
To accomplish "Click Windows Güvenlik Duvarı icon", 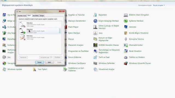I will (x=126, y=63).
